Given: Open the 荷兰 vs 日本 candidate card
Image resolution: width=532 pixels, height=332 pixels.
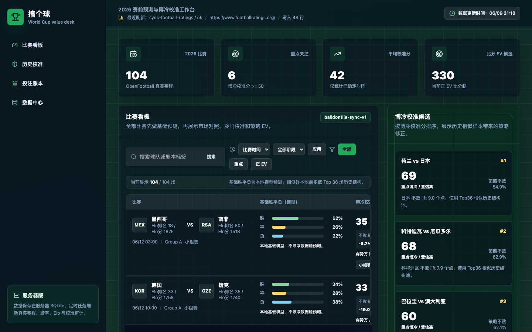Looking at the screenshot, I should click(x=454, y=183).
